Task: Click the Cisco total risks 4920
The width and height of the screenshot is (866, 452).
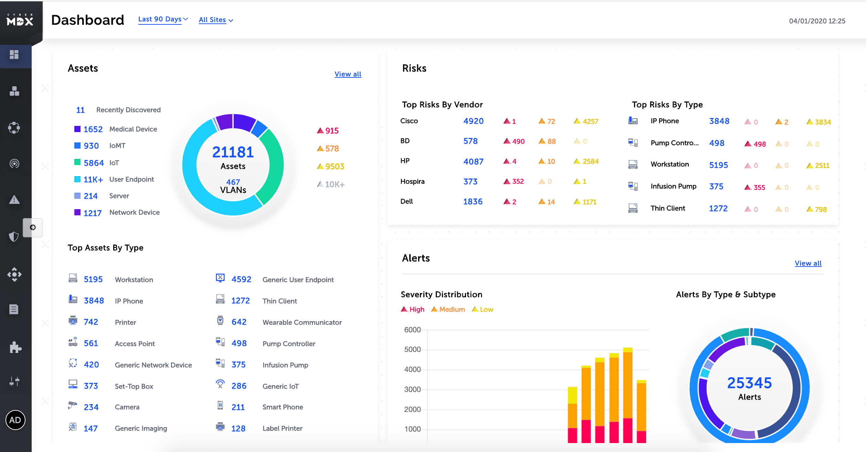Action: coord(473,121)
